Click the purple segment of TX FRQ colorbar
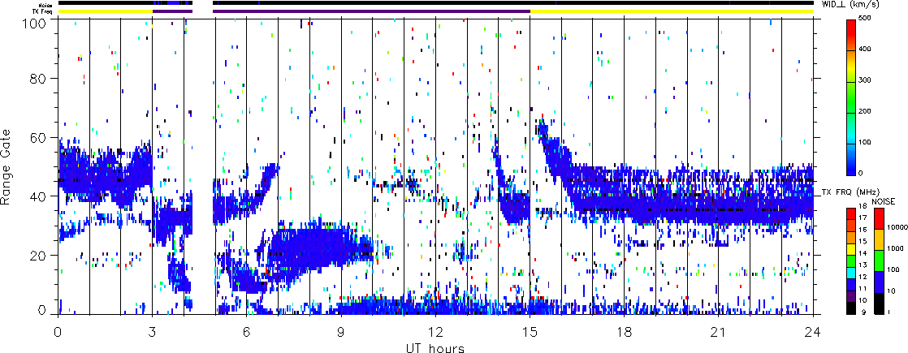 [x=851, y=296]
